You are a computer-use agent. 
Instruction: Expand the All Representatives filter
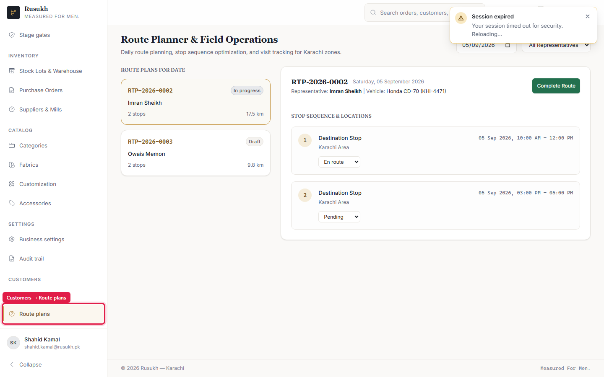pyautogui.click(x=556, y=45)
